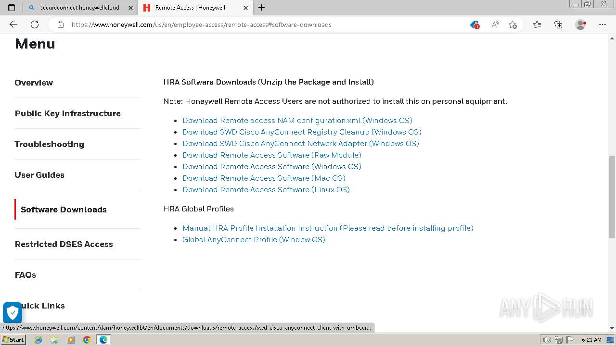
Task: Launch Google Chrome from the taskbar
Action: (87, 340)
